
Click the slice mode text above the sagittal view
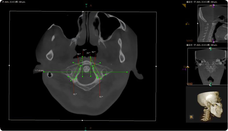pos(202,2)
